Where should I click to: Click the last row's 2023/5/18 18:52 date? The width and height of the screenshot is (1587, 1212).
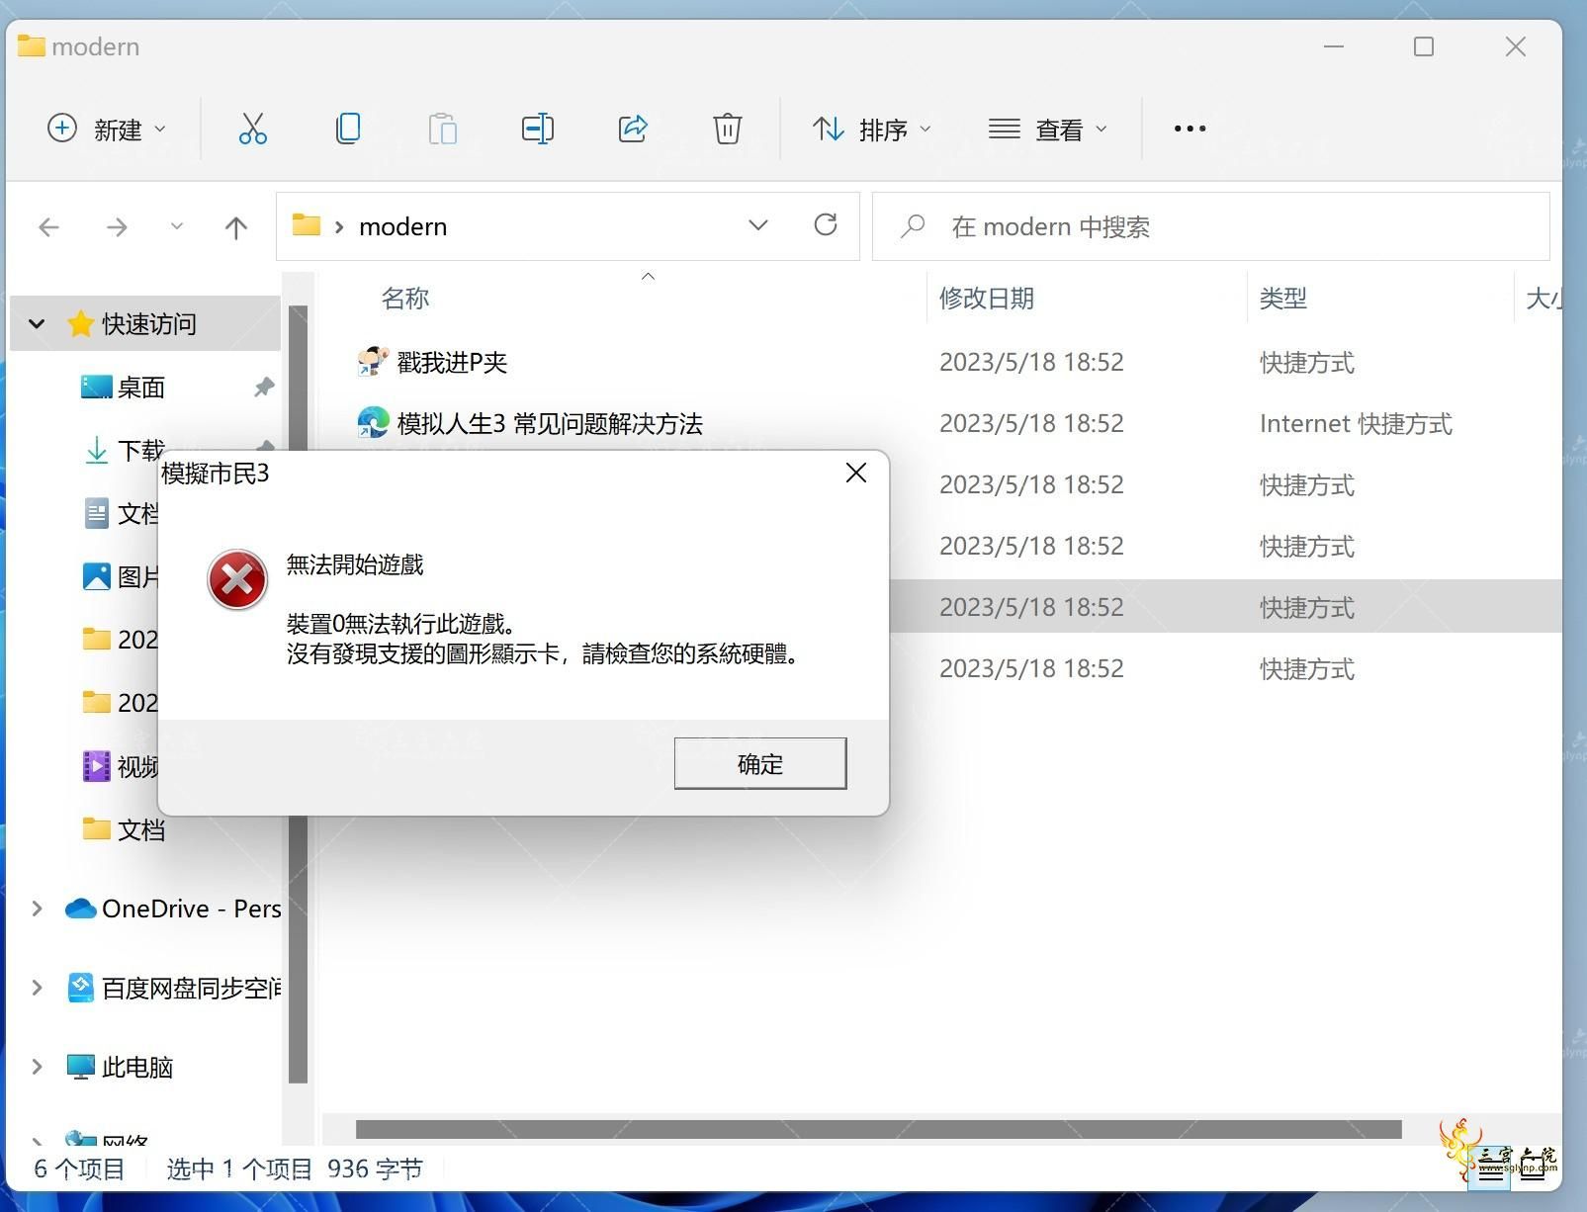(1031, 668)
